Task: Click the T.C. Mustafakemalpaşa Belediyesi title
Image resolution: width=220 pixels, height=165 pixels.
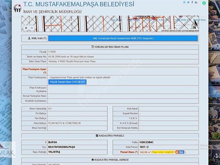Action: (79, 4)
